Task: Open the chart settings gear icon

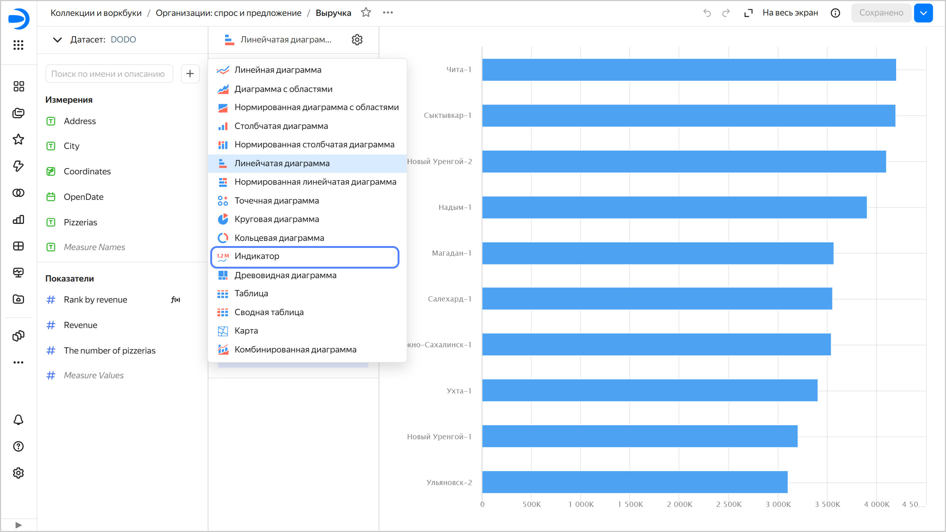Action: (x=357, y=40)
